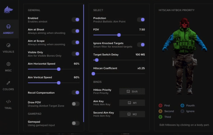Select the orange Second priority swatch
This screenshot has height=135, width=213.
(160, 111)
